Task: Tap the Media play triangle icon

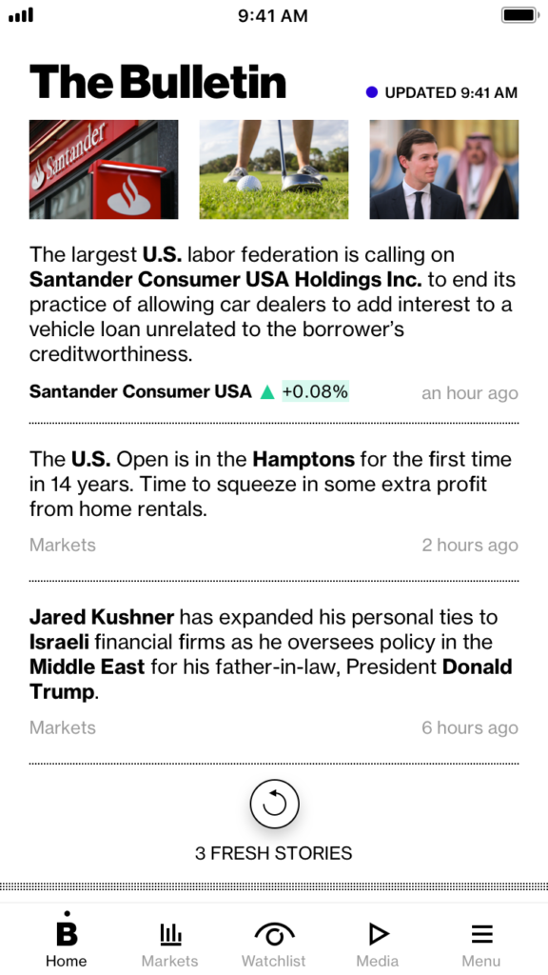Action: 378,933
